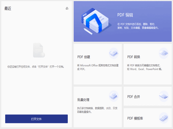Open the PDF 模板库 title
This screenshot has height=129, width=173.
(135, 118)
